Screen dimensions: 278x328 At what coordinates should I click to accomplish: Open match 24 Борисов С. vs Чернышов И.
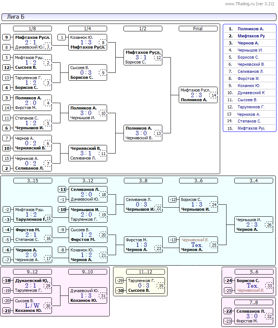(x=199, y=204)
